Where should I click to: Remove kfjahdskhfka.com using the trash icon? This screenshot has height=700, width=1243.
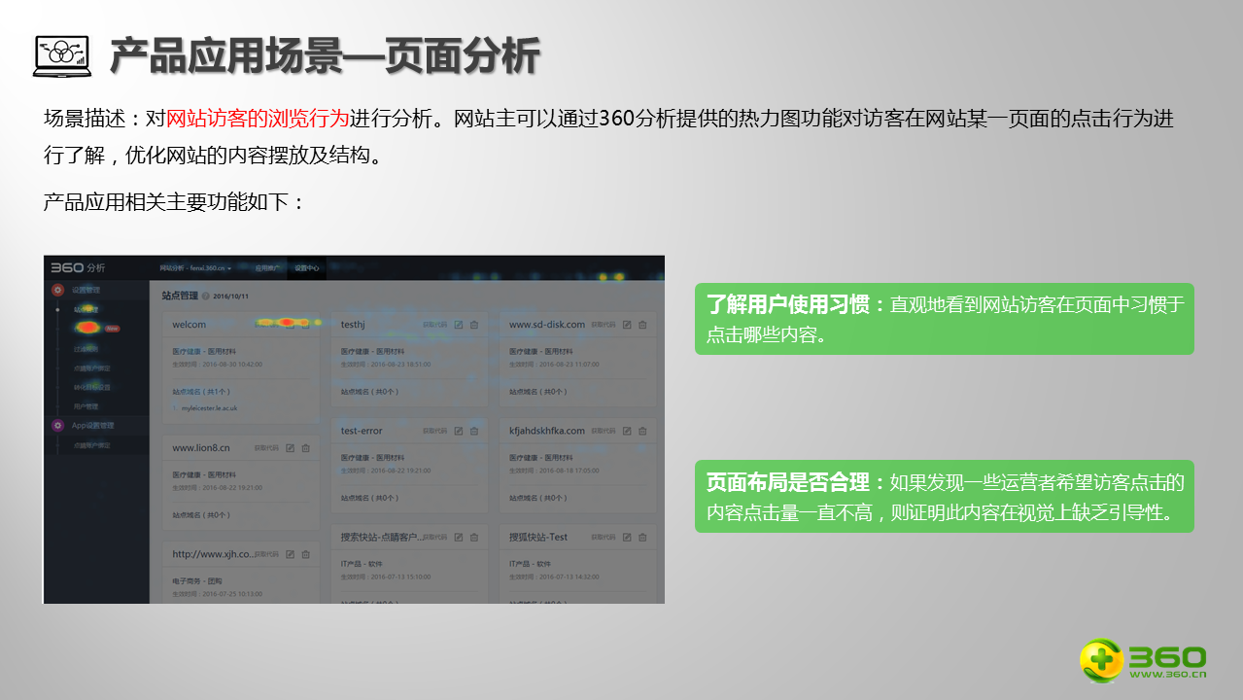click(x=642, y=431)
